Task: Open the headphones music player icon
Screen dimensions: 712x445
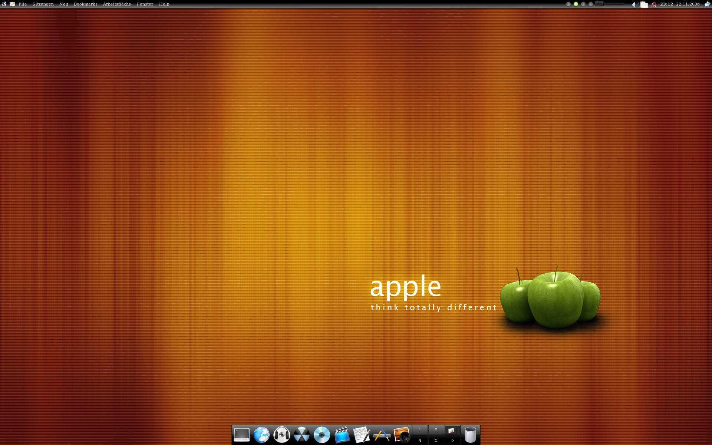Action: (x=282, y=435)
